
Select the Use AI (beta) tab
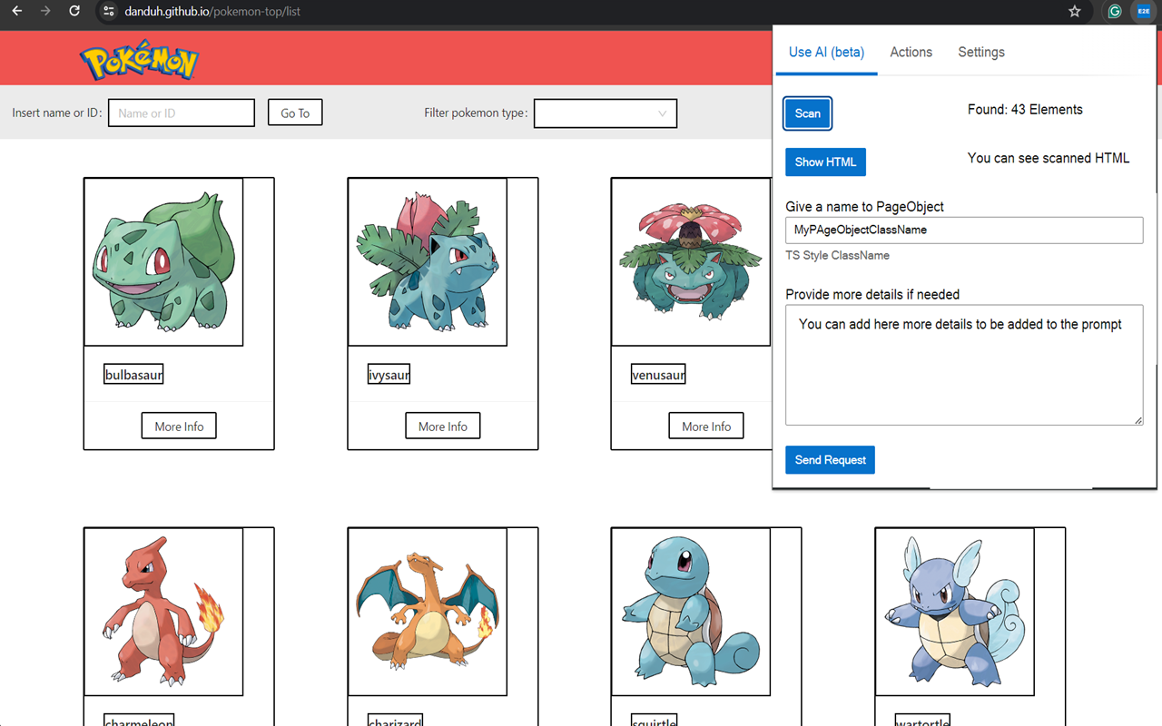(x=826, y=52)
